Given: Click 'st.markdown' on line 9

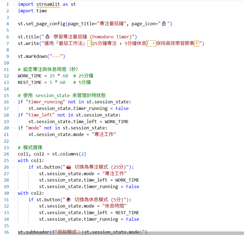Looking at the screenshot, I should click(x=32, y=56).
